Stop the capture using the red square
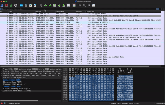The image size is (165, 105). click(7, 5)
